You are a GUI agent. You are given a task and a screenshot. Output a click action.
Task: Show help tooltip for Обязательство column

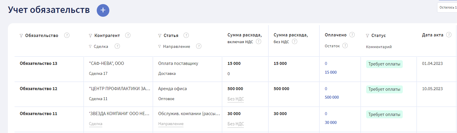(x=67, y=35)
